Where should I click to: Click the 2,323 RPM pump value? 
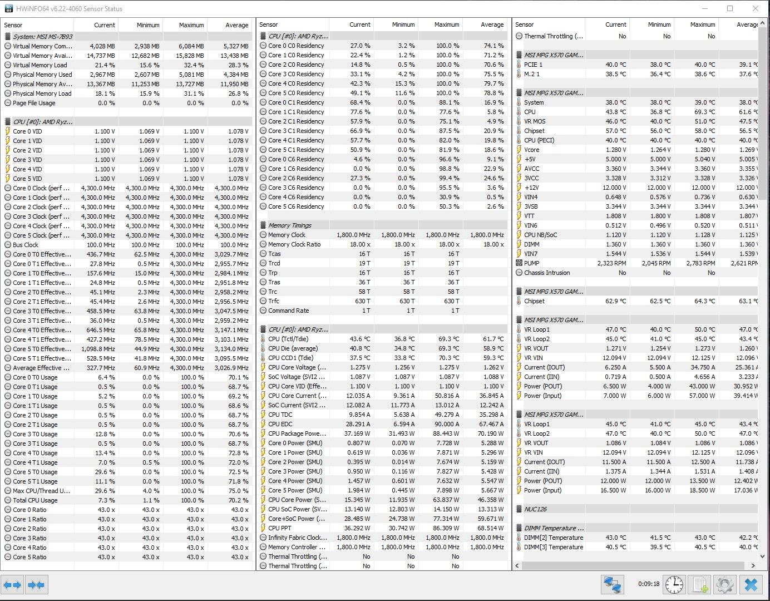point(611,263)
